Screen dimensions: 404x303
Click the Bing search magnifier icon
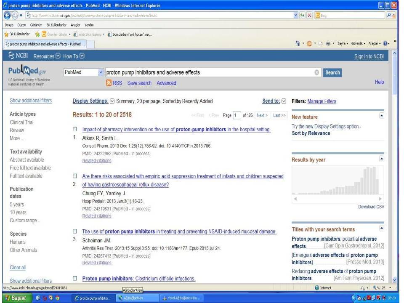click(x=389, y=15)
